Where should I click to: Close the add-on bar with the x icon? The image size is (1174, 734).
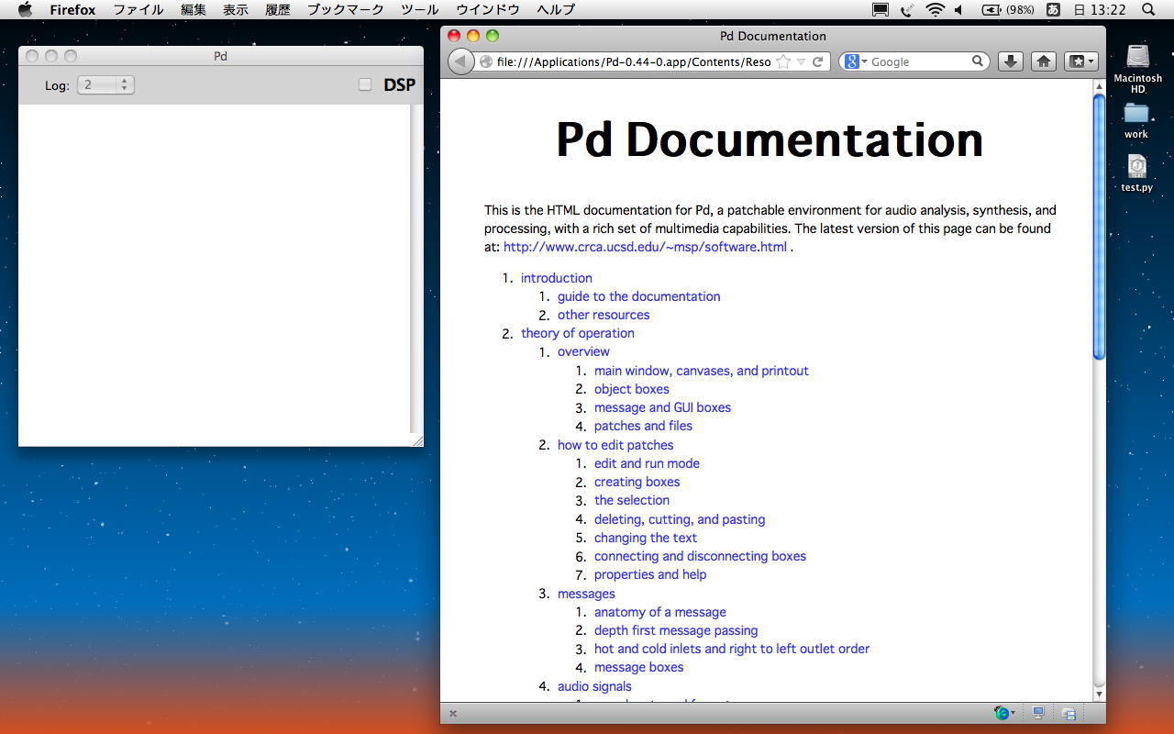(x=453, y=713)
